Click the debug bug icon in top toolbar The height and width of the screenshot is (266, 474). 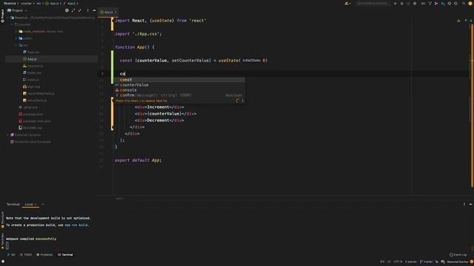[401, 4]
